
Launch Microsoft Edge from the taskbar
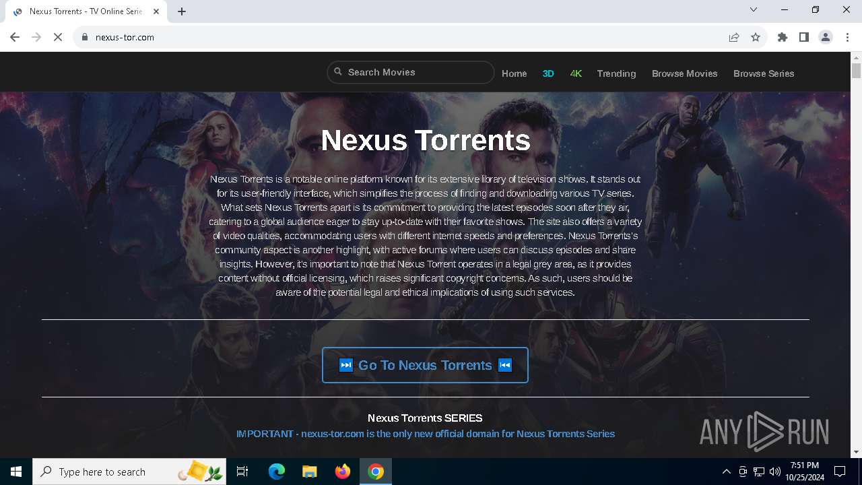coord(277,472)
